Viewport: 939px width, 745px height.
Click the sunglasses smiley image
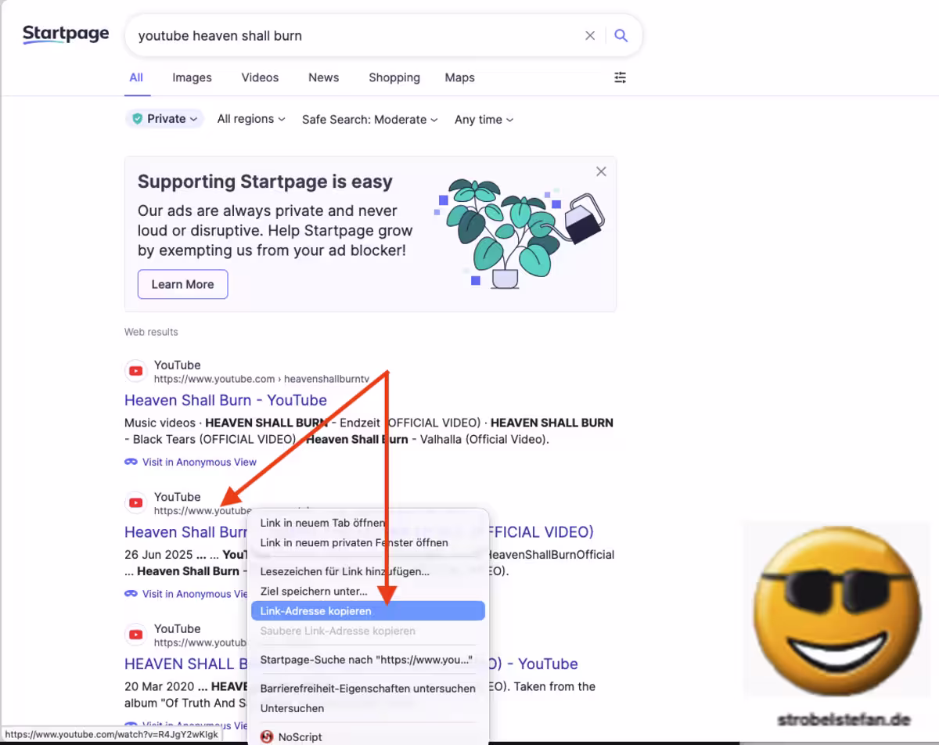(834, 612)
